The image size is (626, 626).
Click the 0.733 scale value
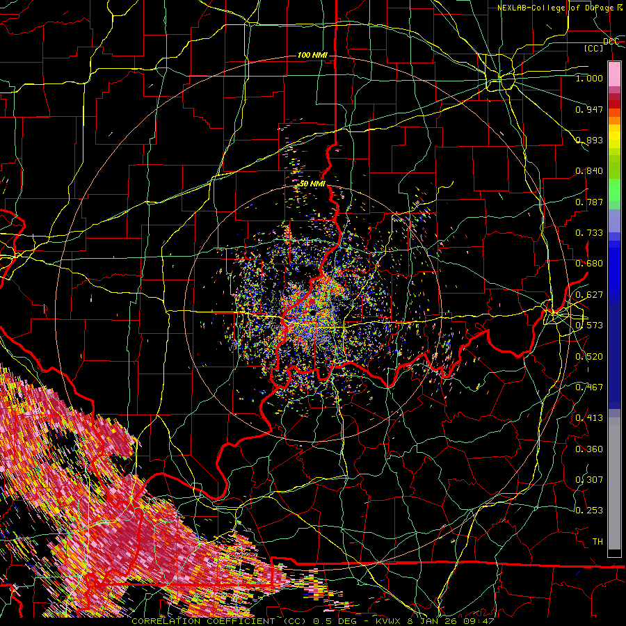pos(589,233)
